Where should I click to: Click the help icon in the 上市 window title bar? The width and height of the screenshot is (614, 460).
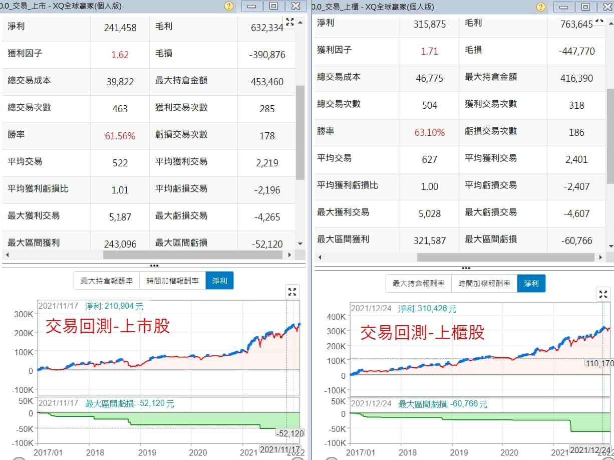pos(229,7)
